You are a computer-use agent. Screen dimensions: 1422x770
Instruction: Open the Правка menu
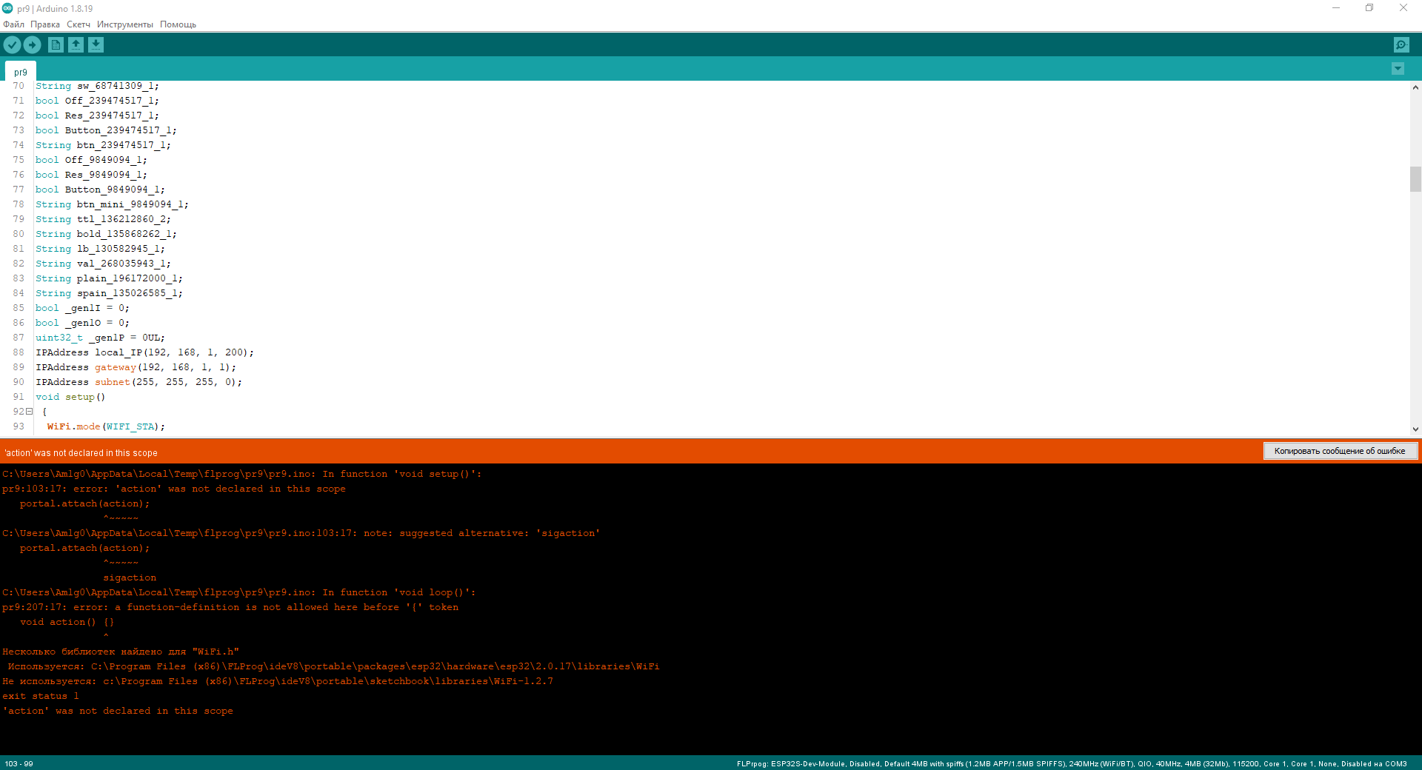click(x=45, y=24)
